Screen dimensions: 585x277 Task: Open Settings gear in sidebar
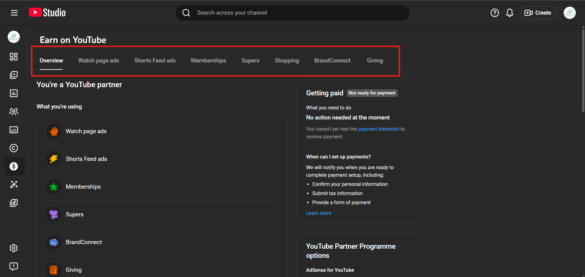point(14,248)
